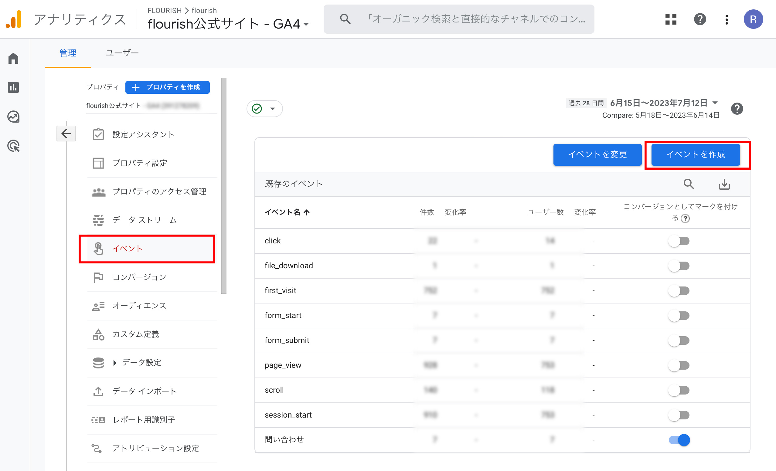This screenshot has width=776, height=471.
Task: Toggle conversion for first_visit event
Action: click(x=679, y=291)
